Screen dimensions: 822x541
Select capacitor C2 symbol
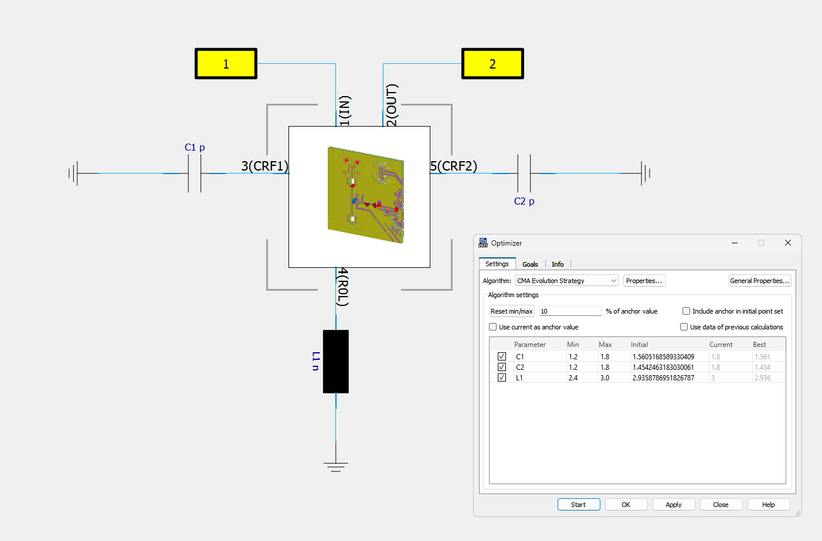[524, 173]
